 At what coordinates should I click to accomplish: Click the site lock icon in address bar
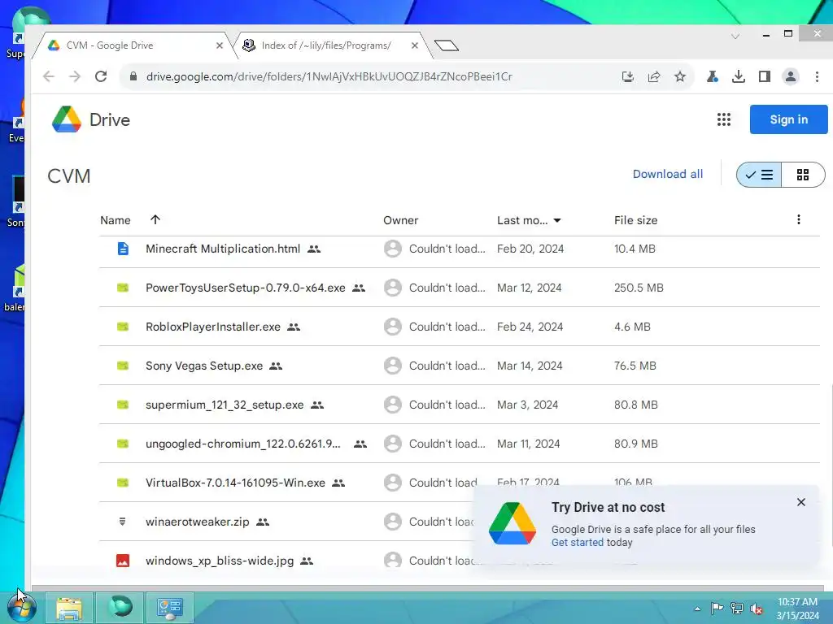[x=133, y=76]
